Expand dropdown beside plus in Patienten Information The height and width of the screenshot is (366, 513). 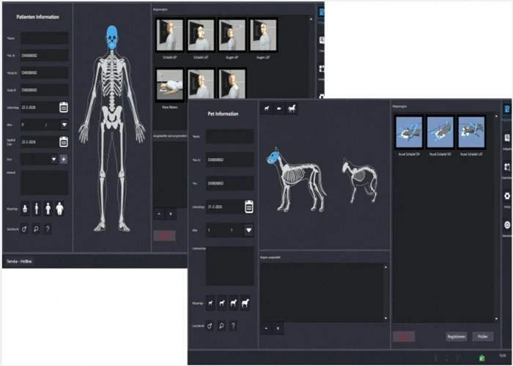[x=53, y=159]
